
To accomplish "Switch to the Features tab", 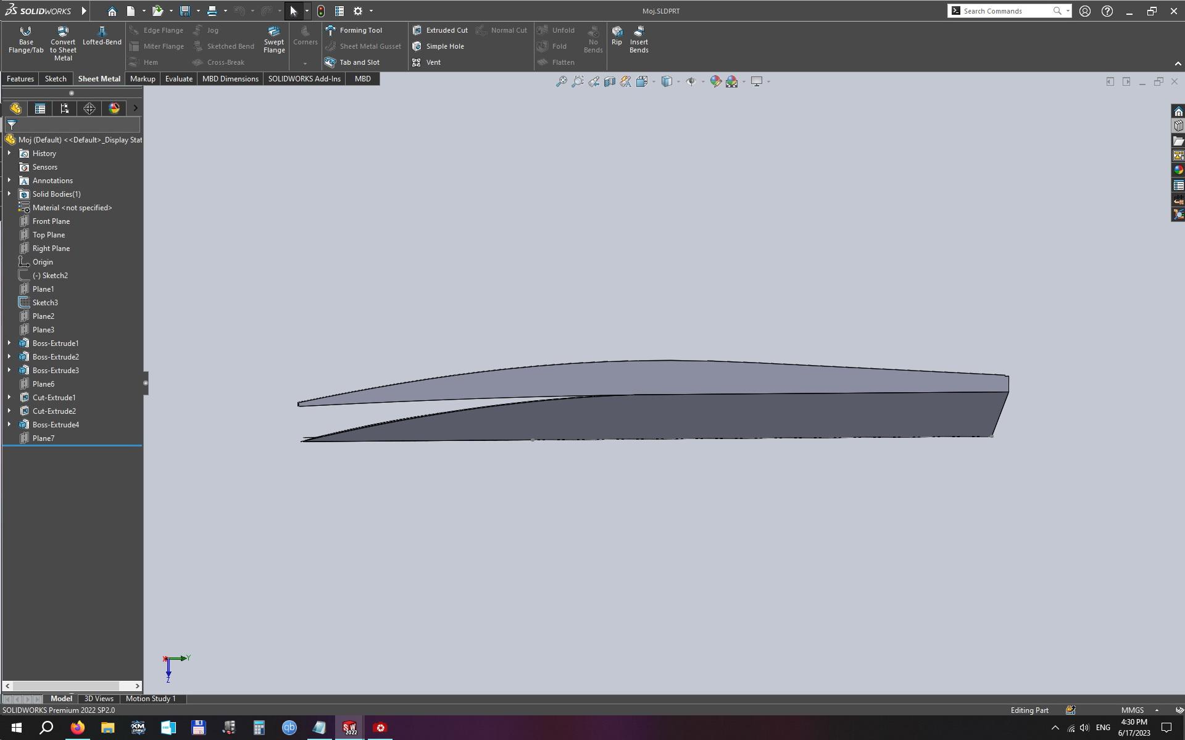I will point(20,79).
